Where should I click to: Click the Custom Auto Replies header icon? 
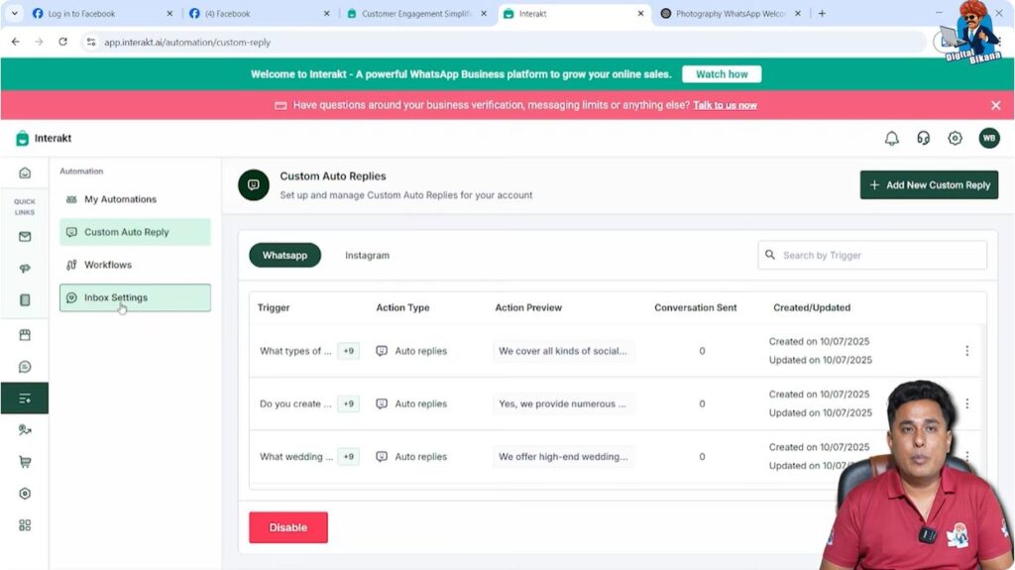click(254, 185)
